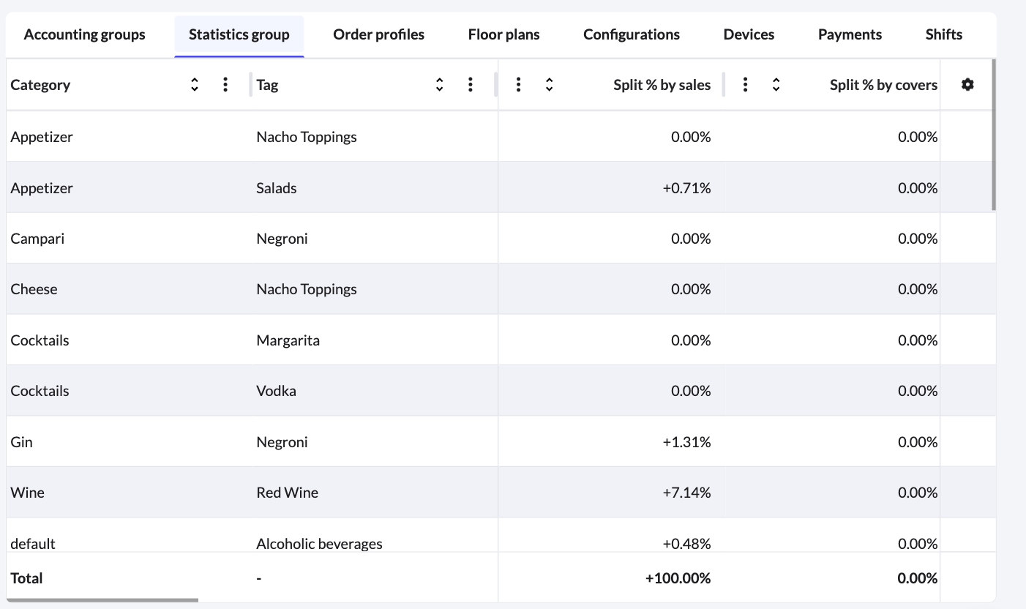Sort the Split % by sales column
This screenshot has width=1026, height=609.
tap(549, 84)
